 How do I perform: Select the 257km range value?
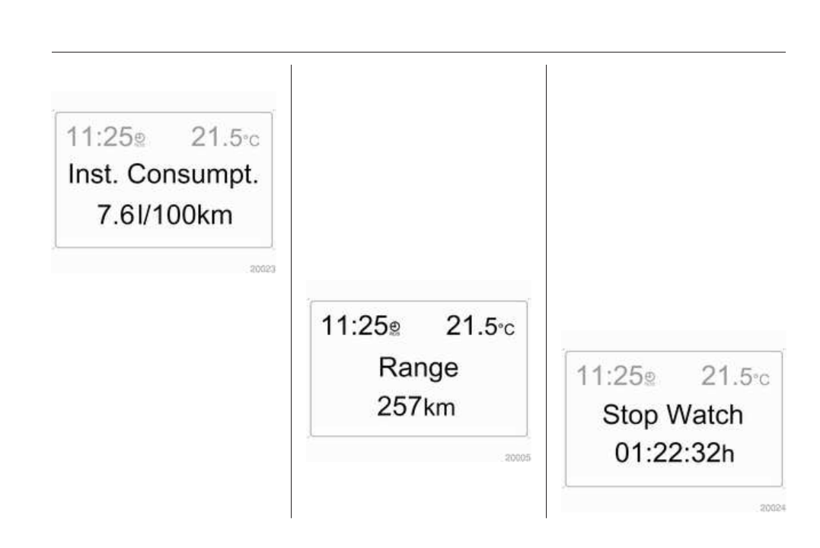pyautogui.click(x=416, y=406)
